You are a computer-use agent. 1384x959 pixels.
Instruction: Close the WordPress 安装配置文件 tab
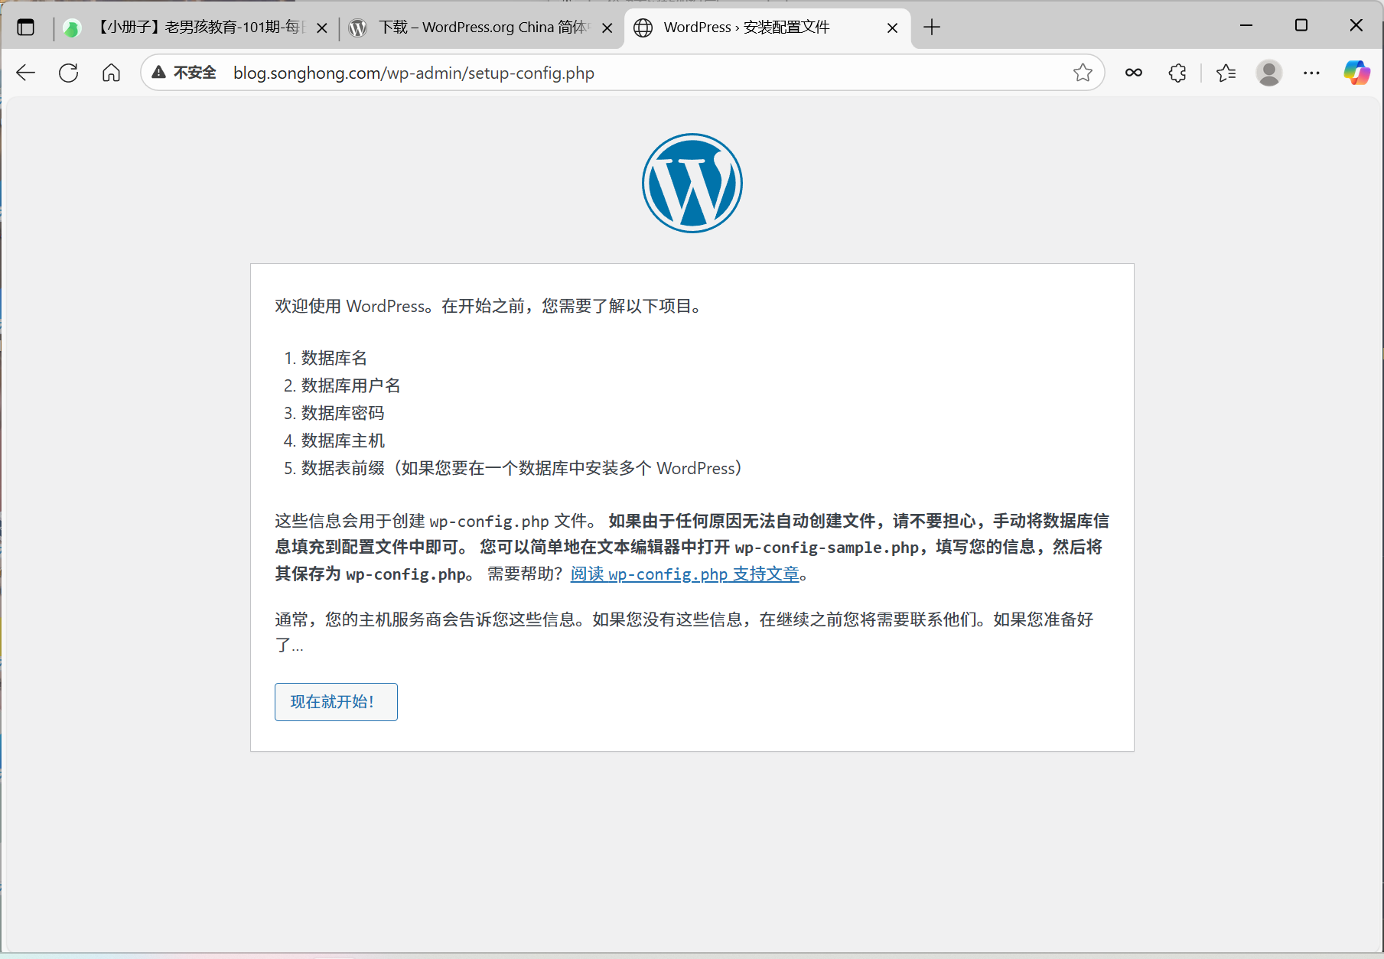tap(892, 28)
